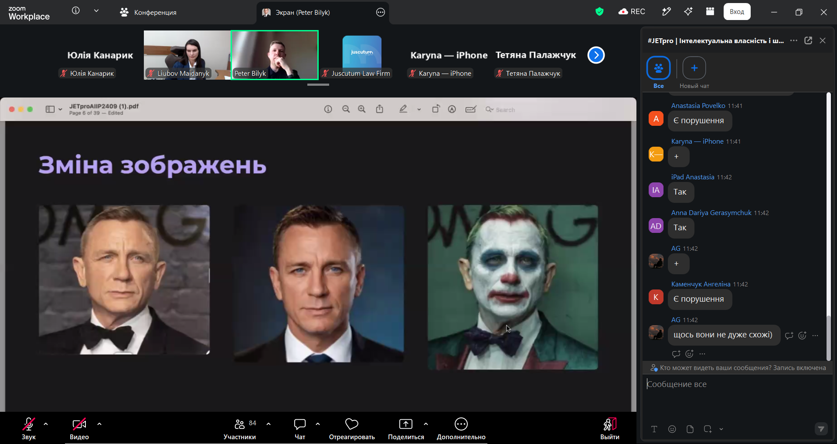Click the PDF form fill icon
This screenshot has width=837, height=444.
point(471,109)
